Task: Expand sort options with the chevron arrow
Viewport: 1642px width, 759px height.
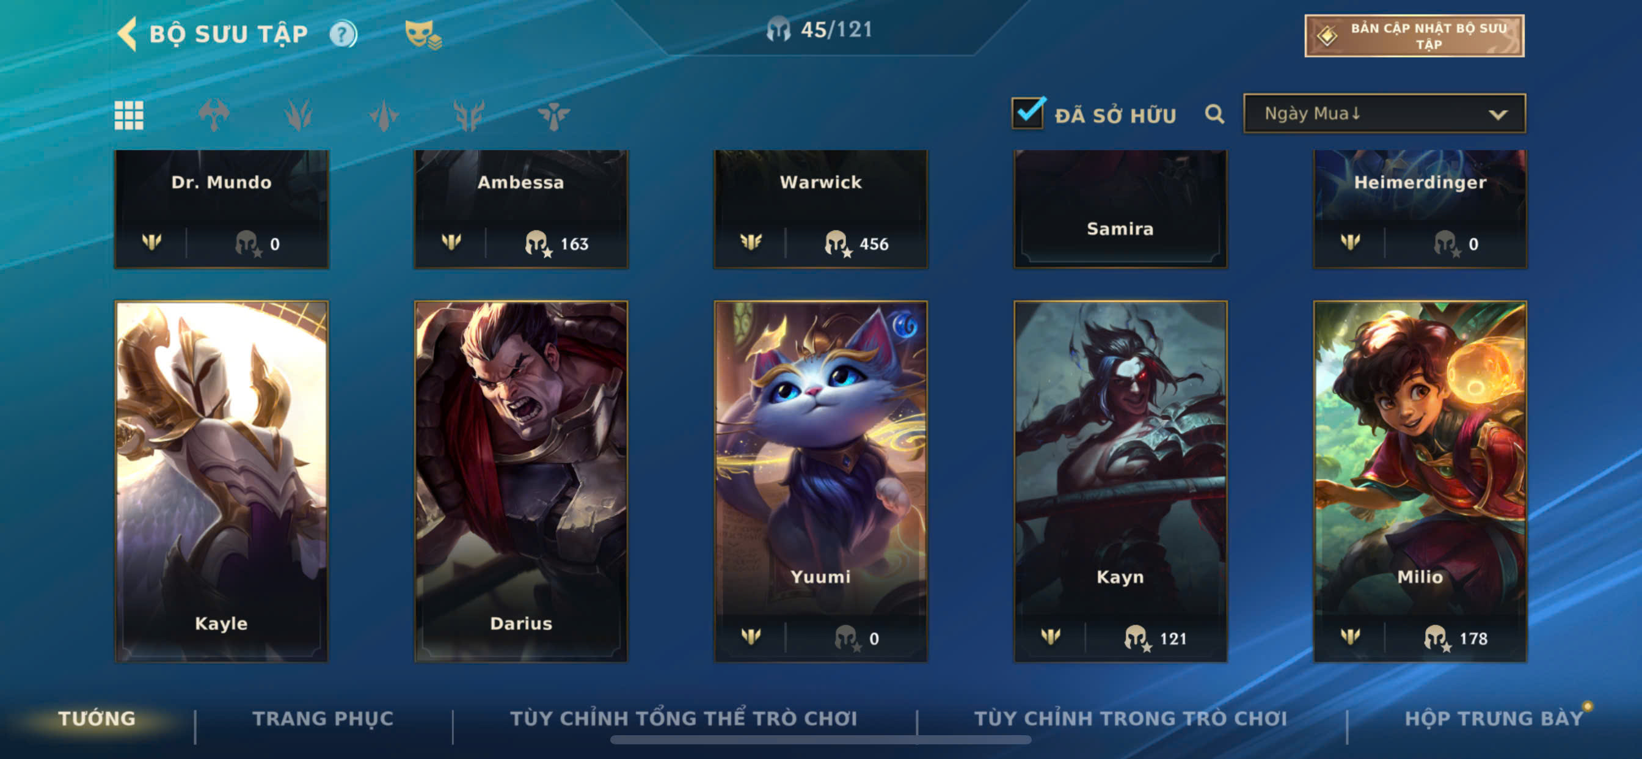Action: [x=1497, y=115]
